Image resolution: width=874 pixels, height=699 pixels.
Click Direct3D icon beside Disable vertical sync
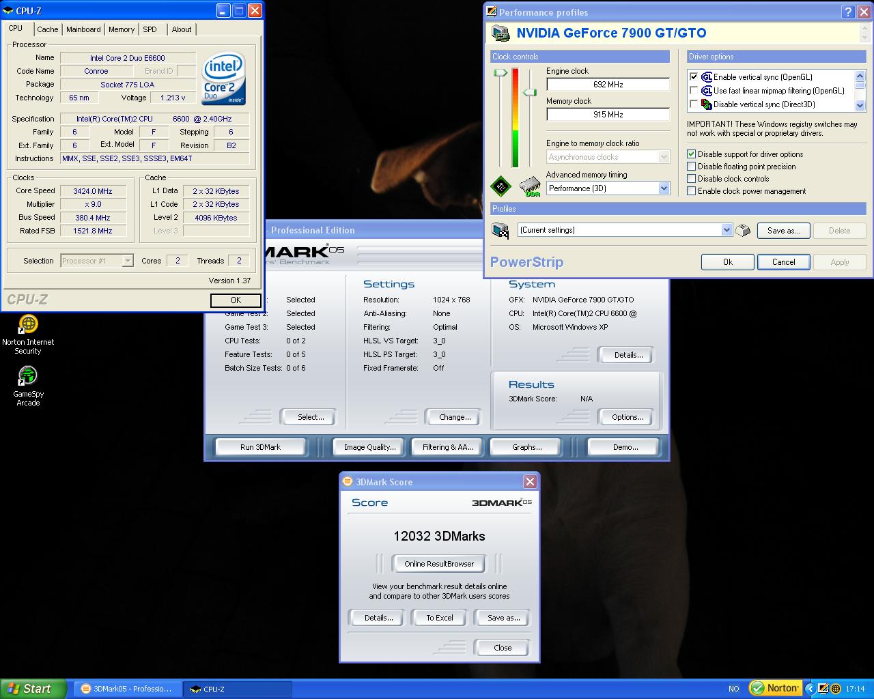[x=707, y=104]
